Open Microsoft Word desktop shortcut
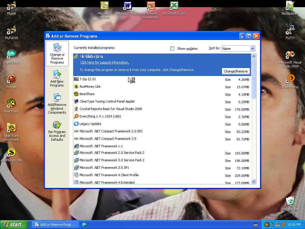This screenshot has height=229, width=305. pyautogui.click(x=127, y=8)
